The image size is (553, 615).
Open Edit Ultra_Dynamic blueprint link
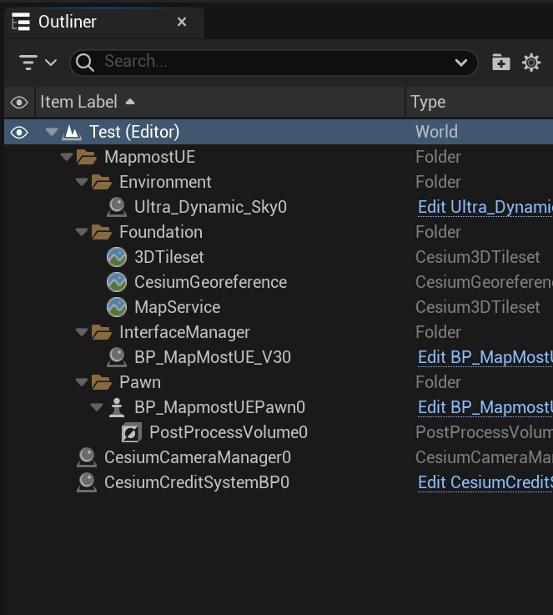point(485,207)
